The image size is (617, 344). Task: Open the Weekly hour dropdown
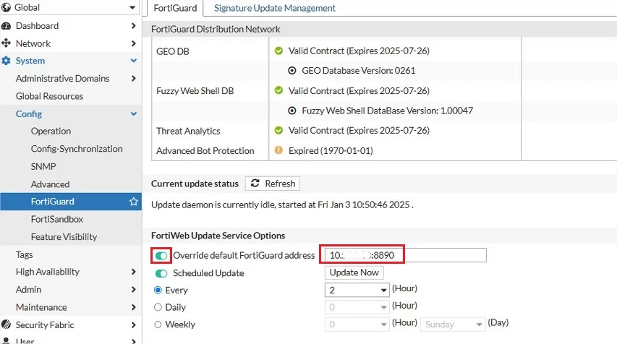[357, 324]
